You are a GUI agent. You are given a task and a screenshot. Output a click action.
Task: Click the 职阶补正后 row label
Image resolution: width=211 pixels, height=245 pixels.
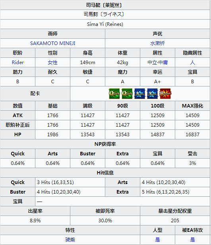(18, 125)
